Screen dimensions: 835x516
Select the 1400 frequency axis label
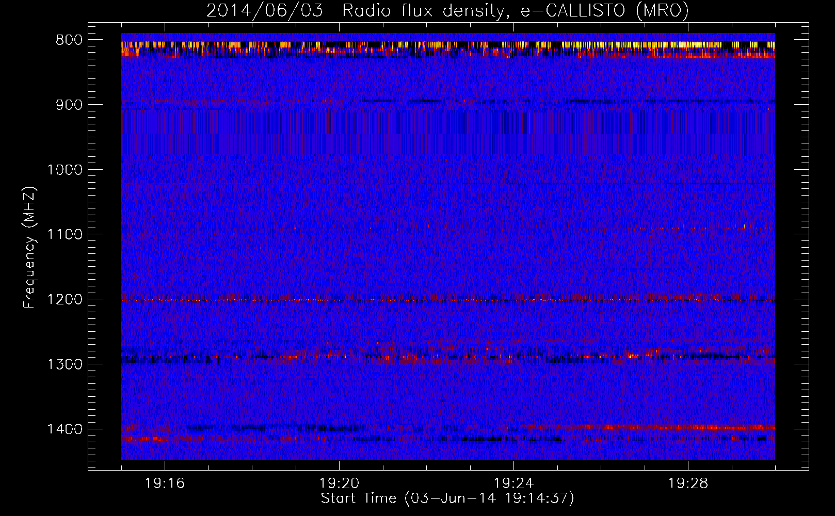coord(65,429)
